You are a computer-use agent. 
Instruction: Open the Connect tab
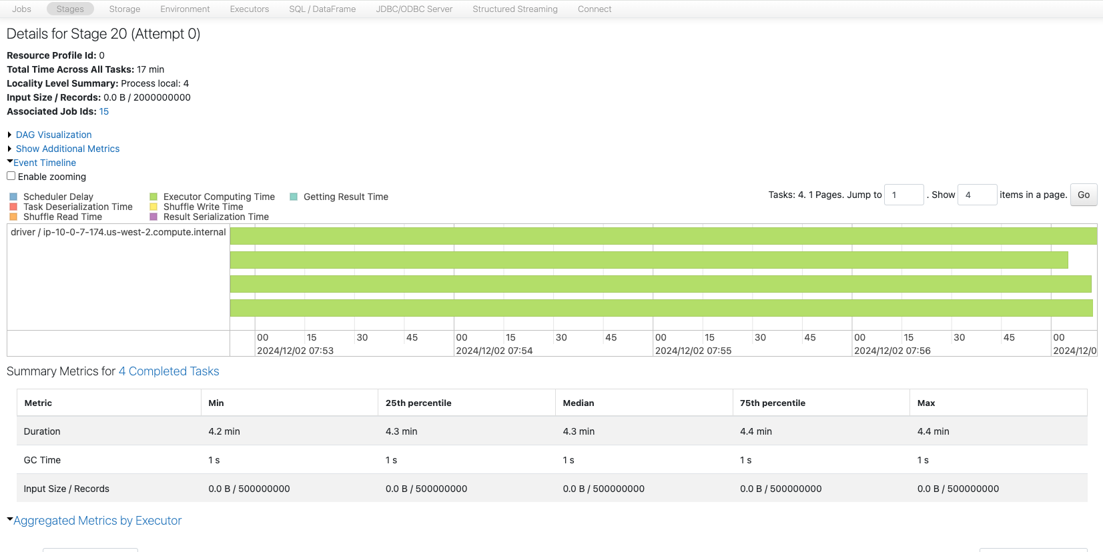point(595,9)
